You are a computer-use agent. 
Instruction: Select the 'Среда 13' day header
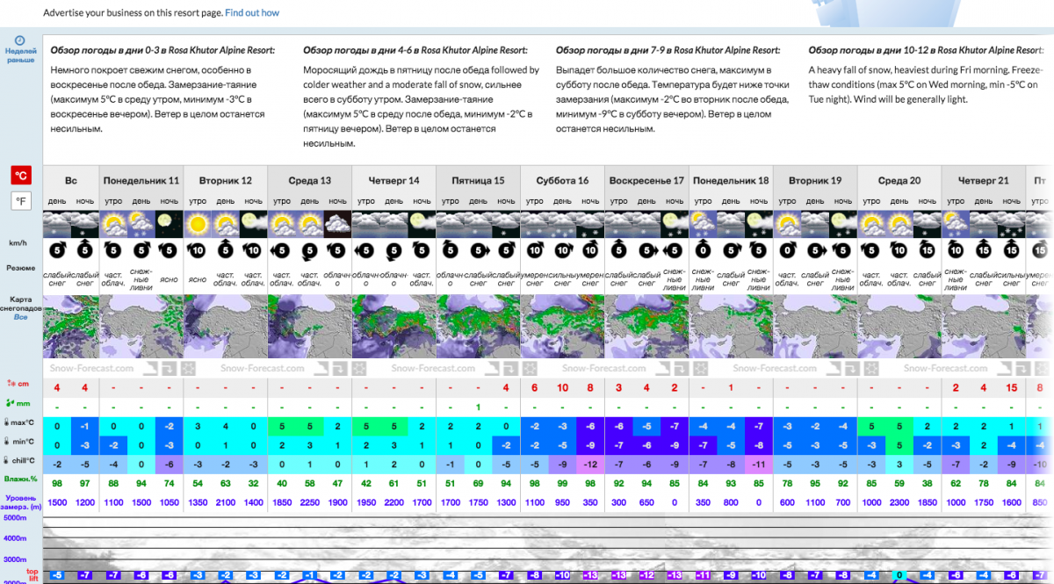[310, 181]
